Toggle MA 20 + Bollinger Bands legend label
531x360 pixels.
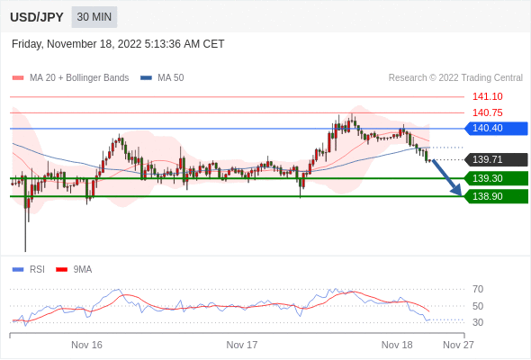[x=79, y=78]
